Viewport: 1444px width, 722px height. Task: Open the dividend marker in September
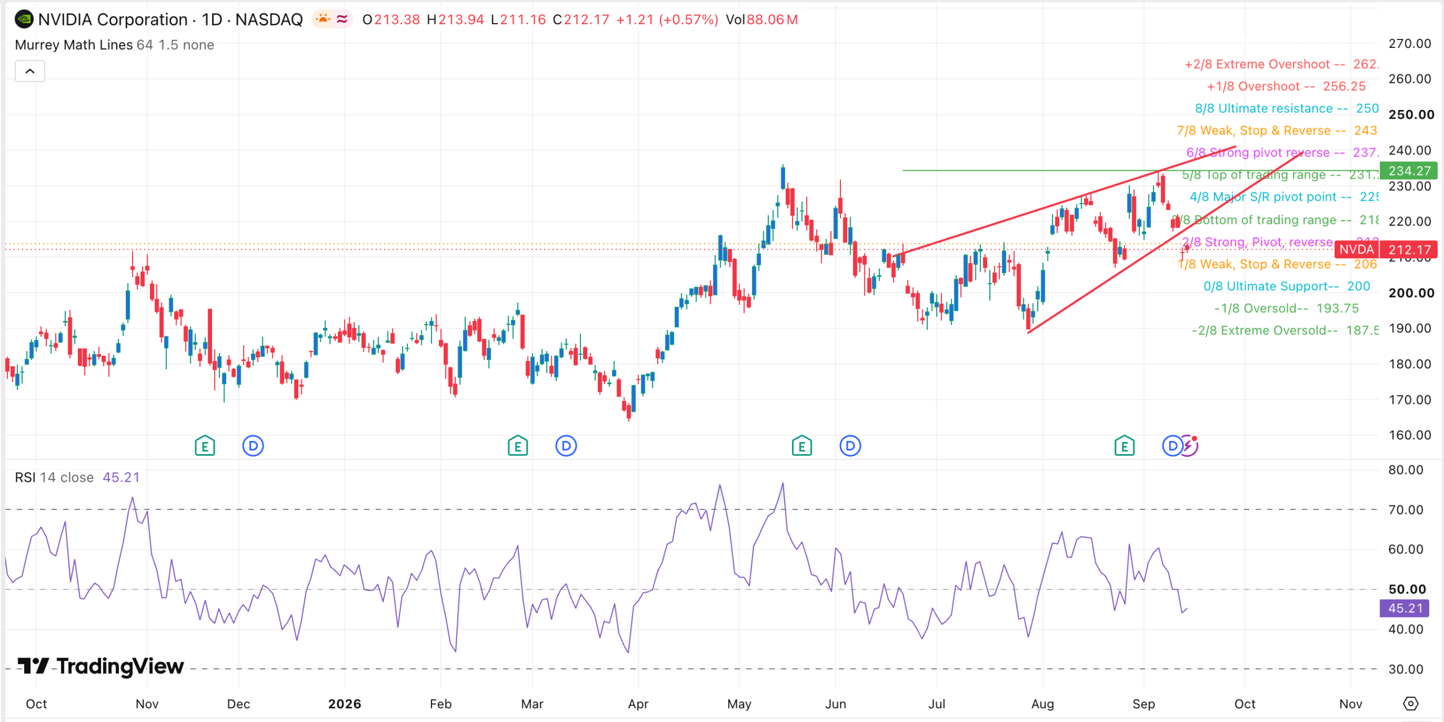click(1172, 446)
